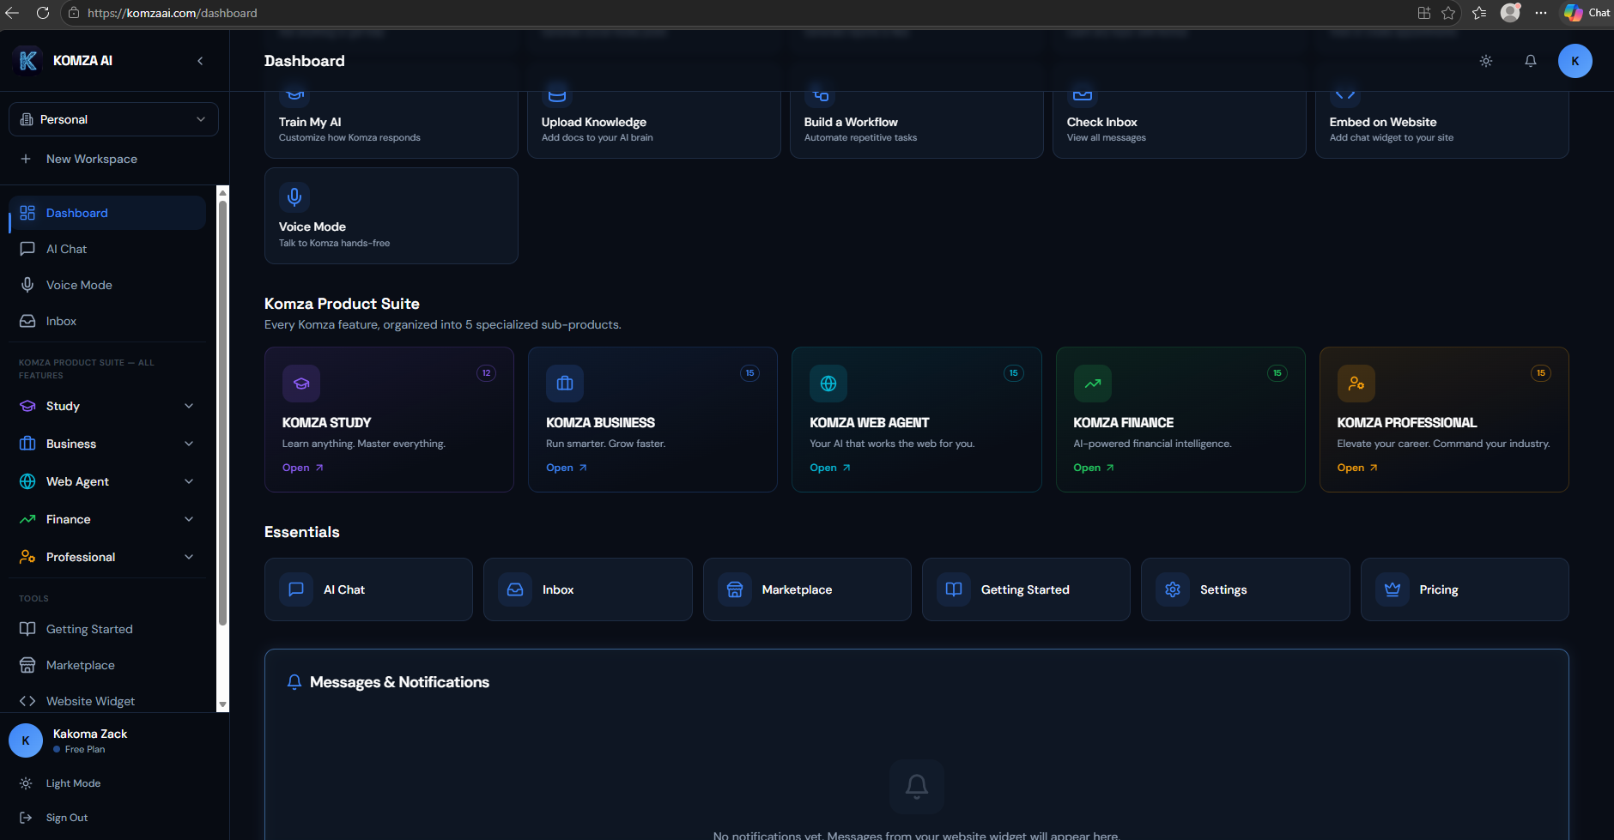Click the Settings essentials gear icon
This screenshot has height=840, width=1614.
[1173, 589]
